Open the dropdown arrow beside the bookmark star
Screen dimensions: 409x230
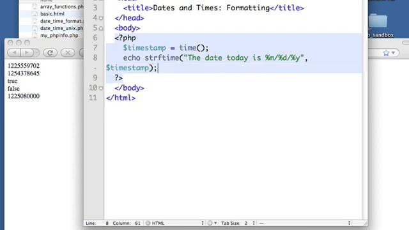393,53
